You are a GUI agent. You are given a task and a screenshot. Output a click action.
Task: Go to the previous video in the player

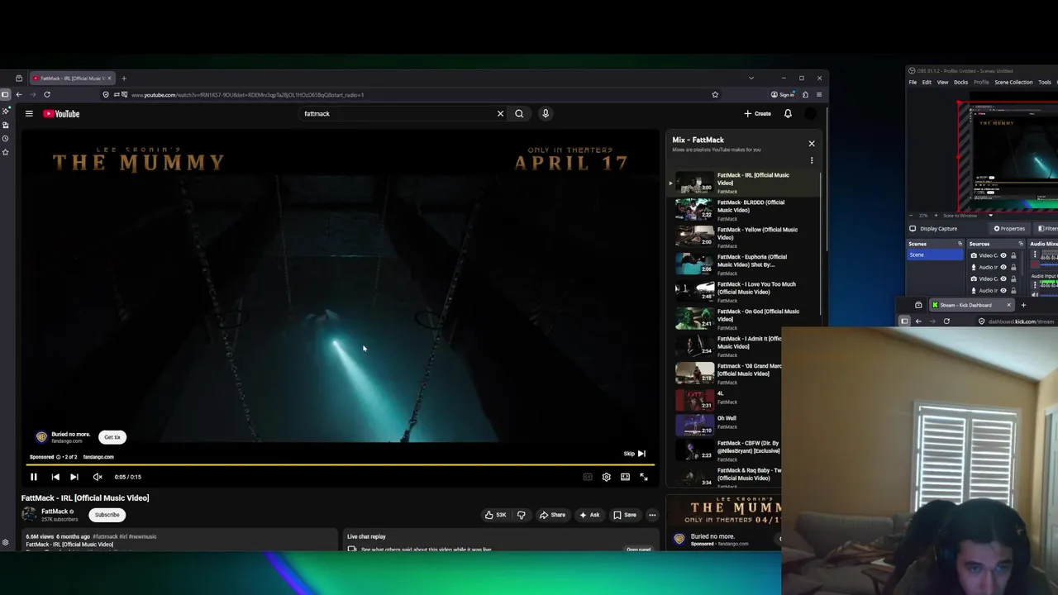click(55, 477)
